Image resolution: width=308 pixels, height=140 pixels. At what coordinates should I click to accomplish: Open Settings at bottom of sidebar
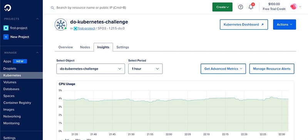coord(9,138)
